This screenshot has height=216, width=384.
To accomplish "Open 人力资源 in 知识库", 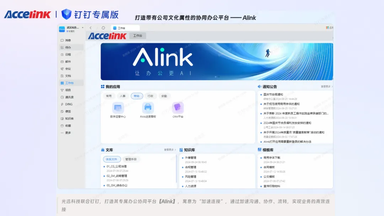I will [191, 186].
